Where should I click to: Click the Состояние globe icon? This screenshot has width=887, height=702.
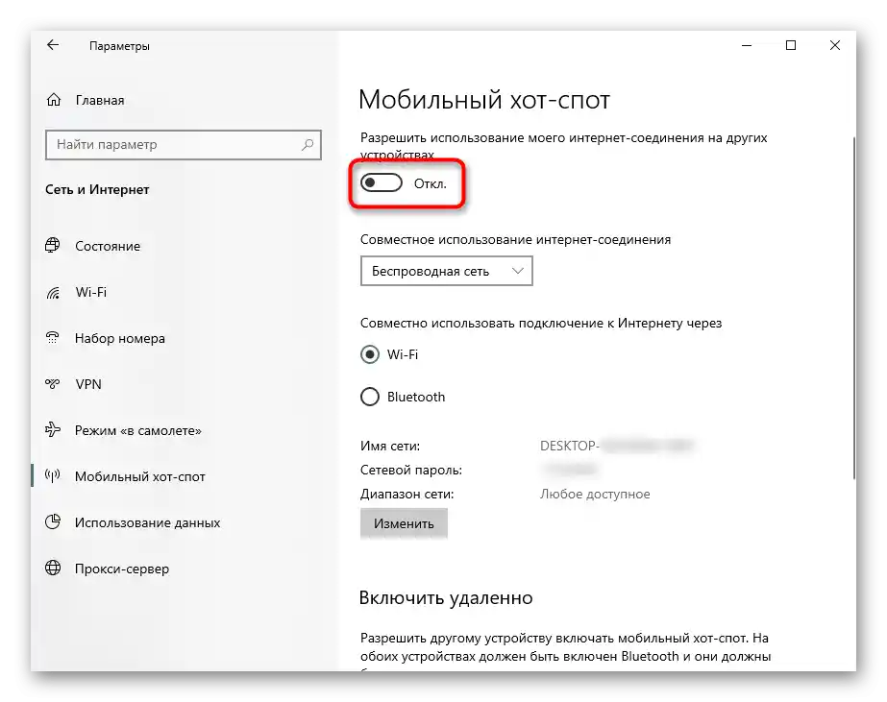pos(53,245)
